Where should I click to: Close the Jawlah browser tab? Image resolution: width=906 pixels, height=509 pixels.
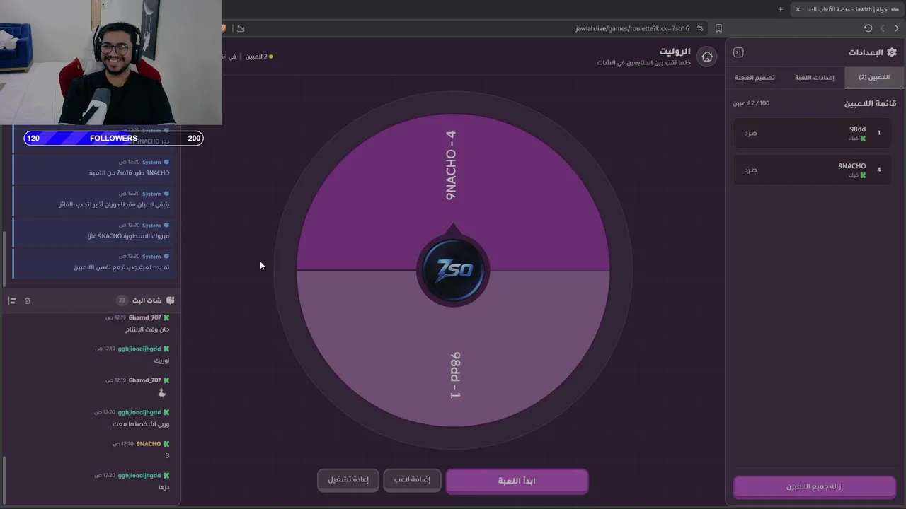coord(798,9)
